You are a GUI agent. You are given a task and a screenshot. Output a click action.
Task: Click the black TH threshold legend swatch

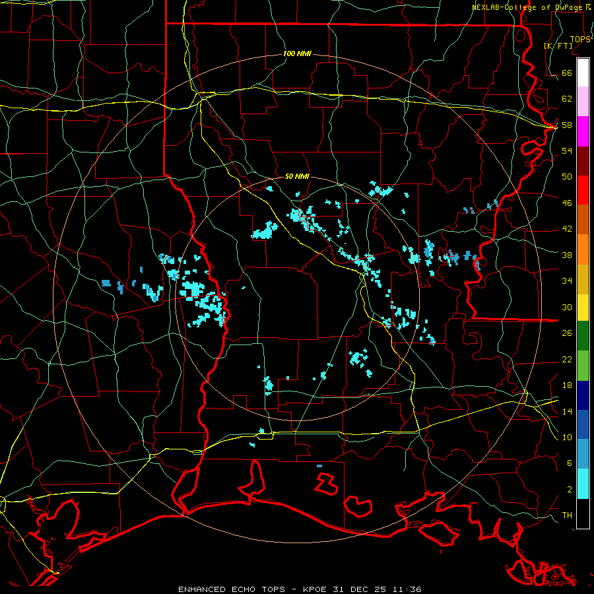pos(583,513)
